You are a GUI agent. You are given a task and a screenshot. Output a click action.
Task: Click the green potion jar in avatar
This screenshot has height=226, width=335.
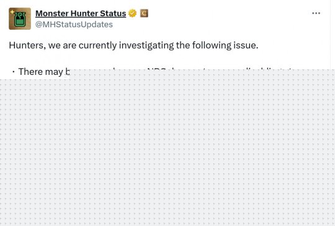point(20,20)
